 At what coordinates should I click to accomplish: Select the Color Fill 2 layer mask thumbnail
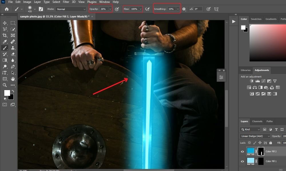(x=261, y=151)
